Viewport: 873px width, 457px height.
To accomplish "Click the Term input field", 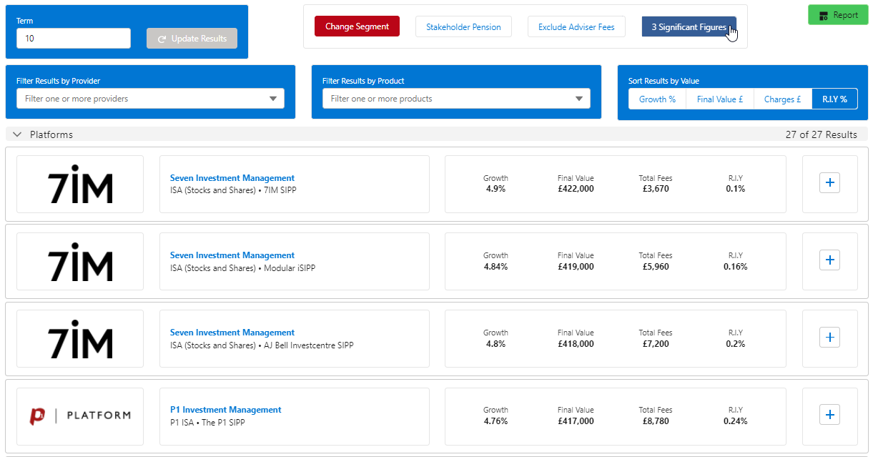I will click(74, 39).
